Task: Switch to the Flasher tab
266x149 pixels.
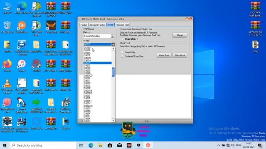Action: click(x=84, y=25)
